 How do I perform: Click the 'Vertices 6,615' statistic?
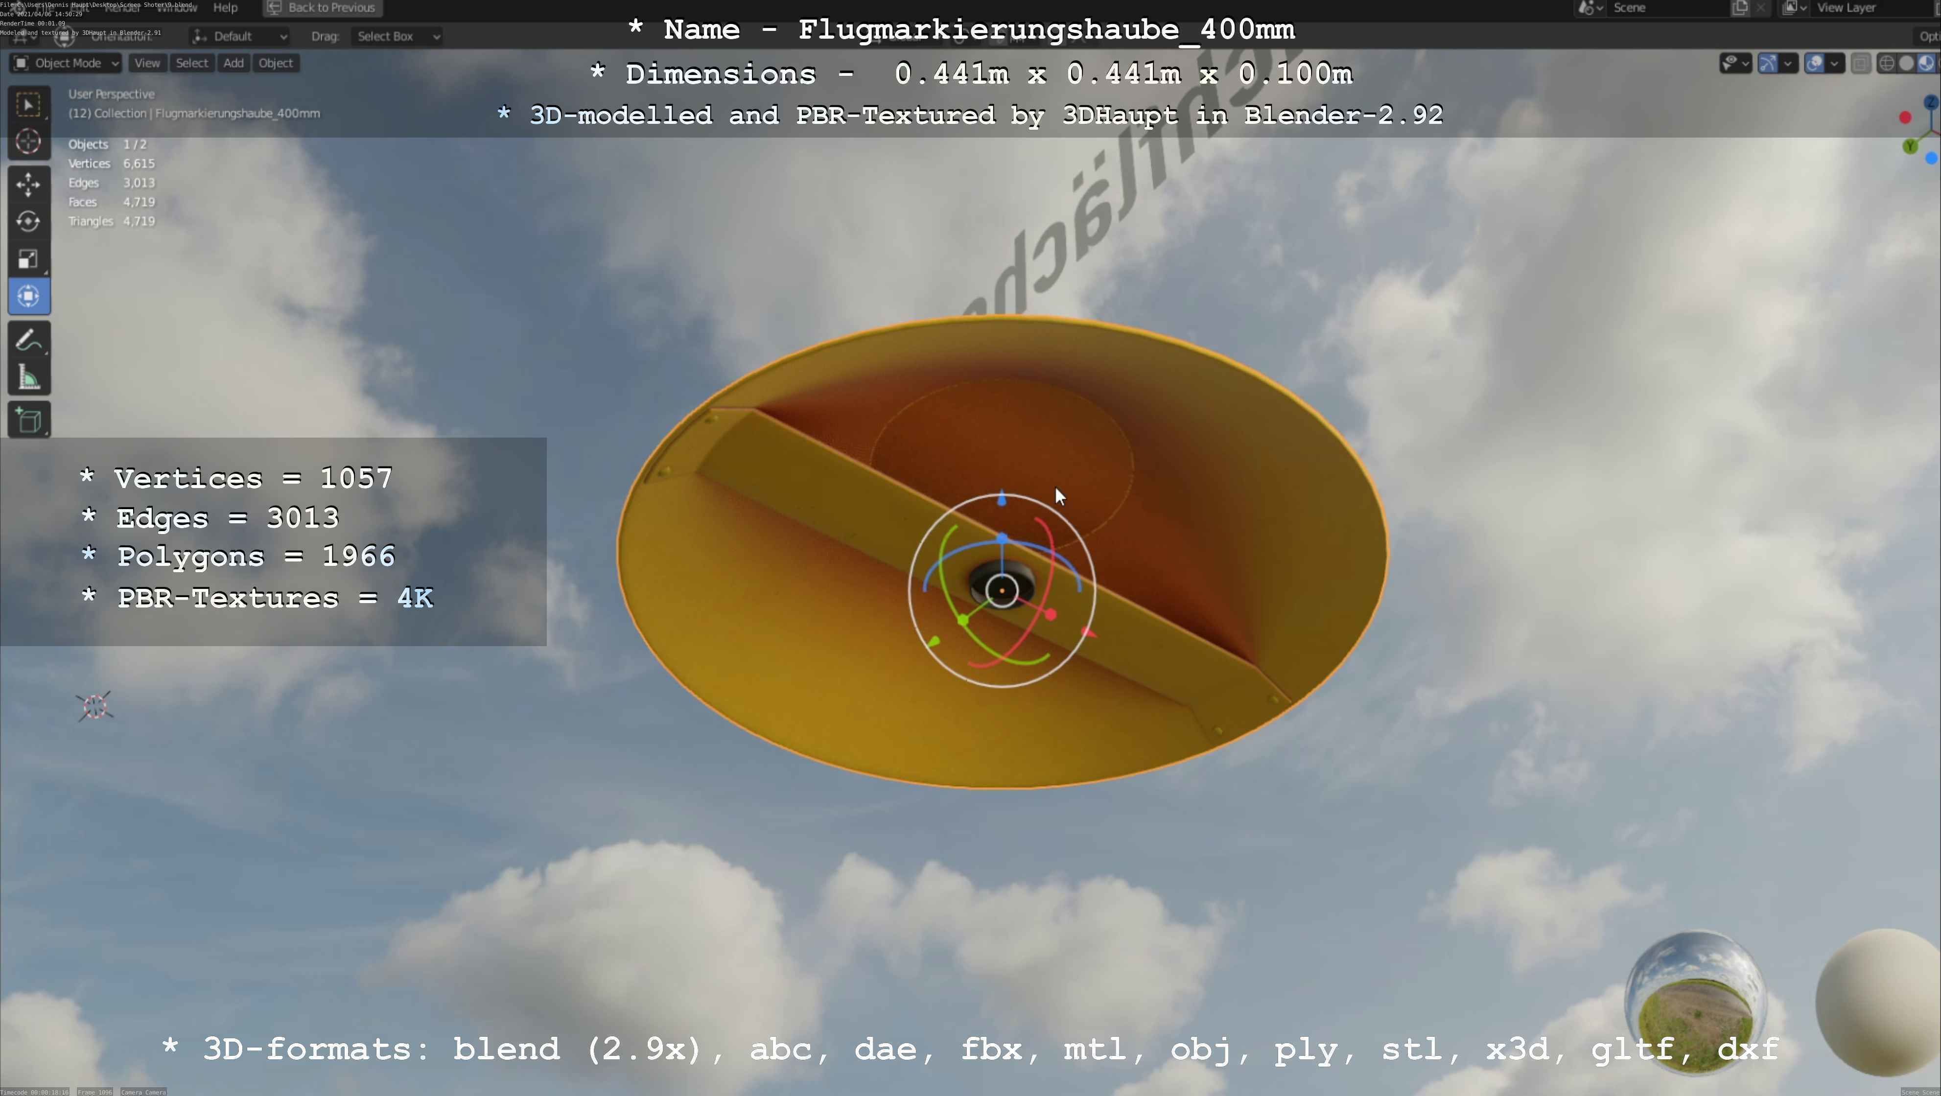pos(112,163)
